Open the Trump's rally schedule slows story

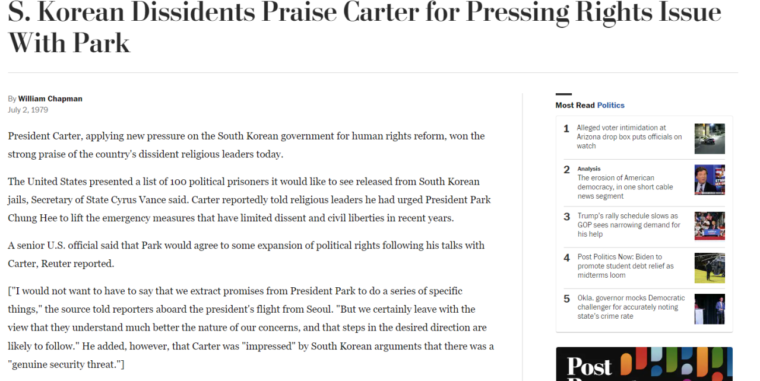click(628, 225)
